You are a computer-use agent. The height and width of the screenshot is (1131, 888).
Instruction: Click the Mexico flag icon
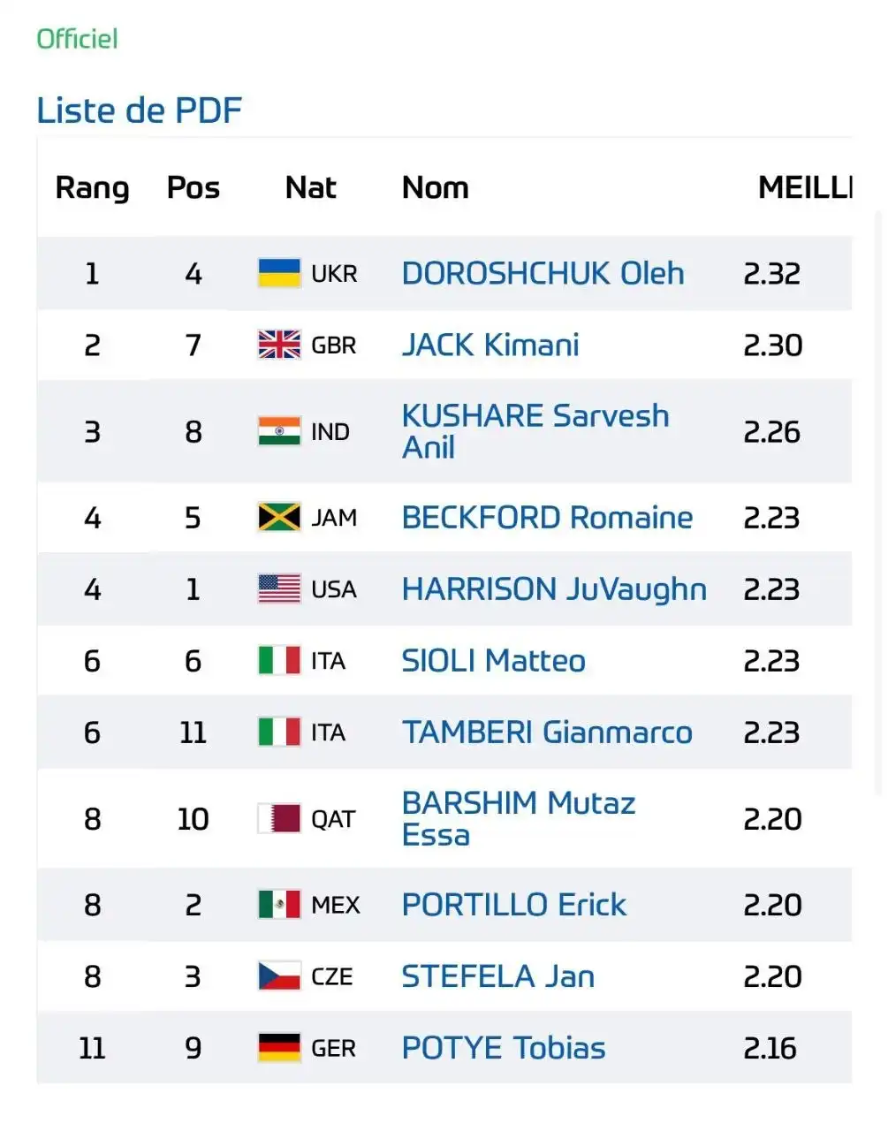[x=279, y=904]
